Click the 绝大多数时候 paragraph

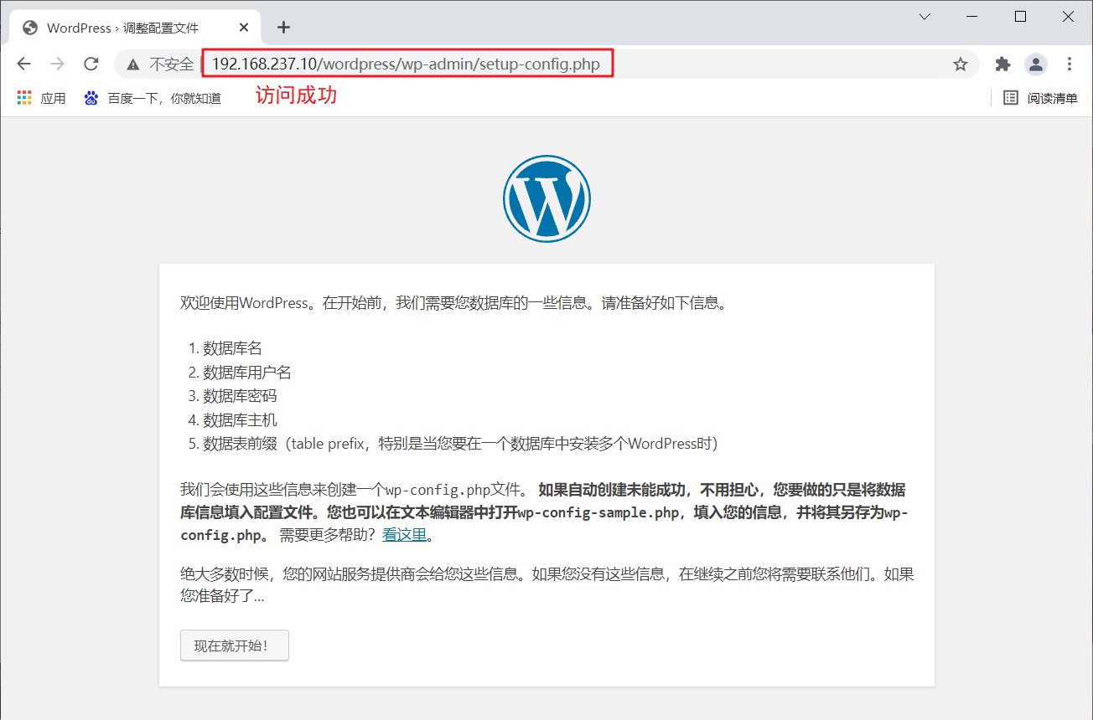[546, 585]
